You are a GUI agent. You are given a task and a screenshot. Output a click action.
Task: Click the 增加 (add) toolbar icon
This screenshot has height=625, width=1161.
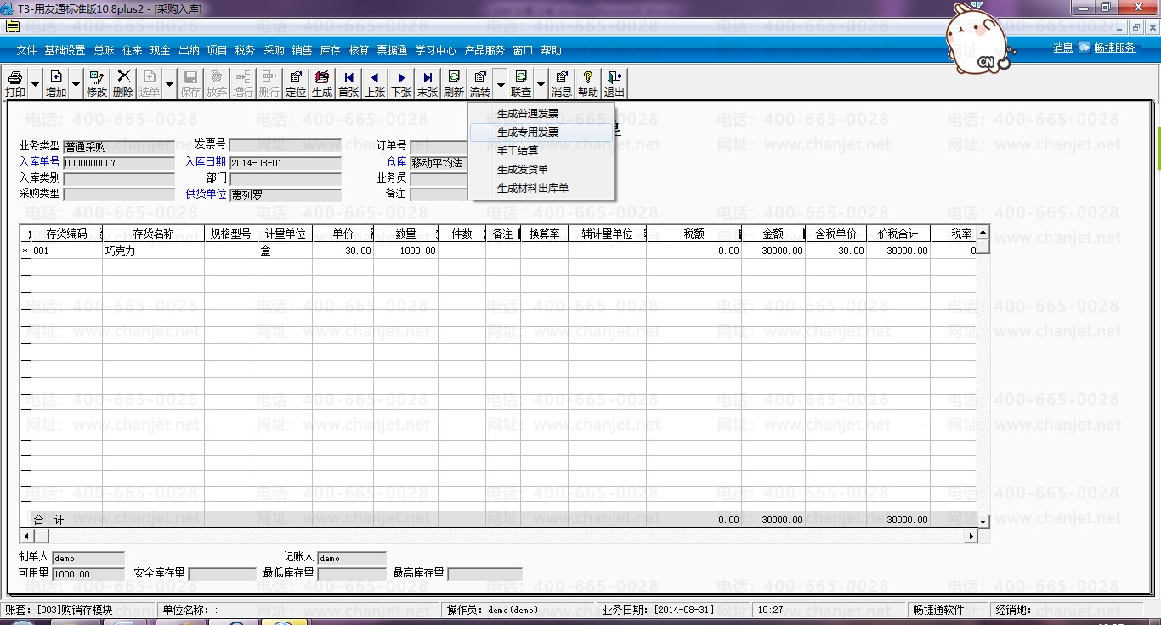tap(56, 83)
